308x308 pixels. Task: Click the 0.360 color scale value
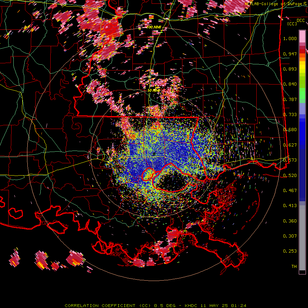point(290,221)
